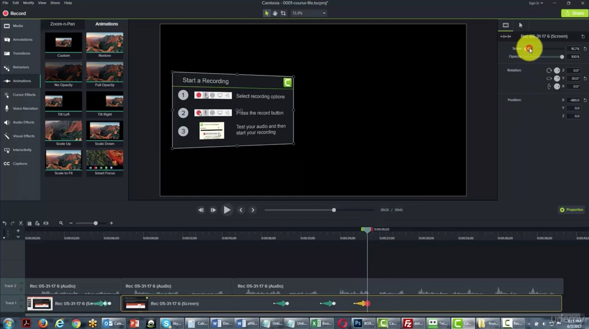Undo the last timeline action
The width and height of the screenshot is (589, 329).
click(4, 223)
